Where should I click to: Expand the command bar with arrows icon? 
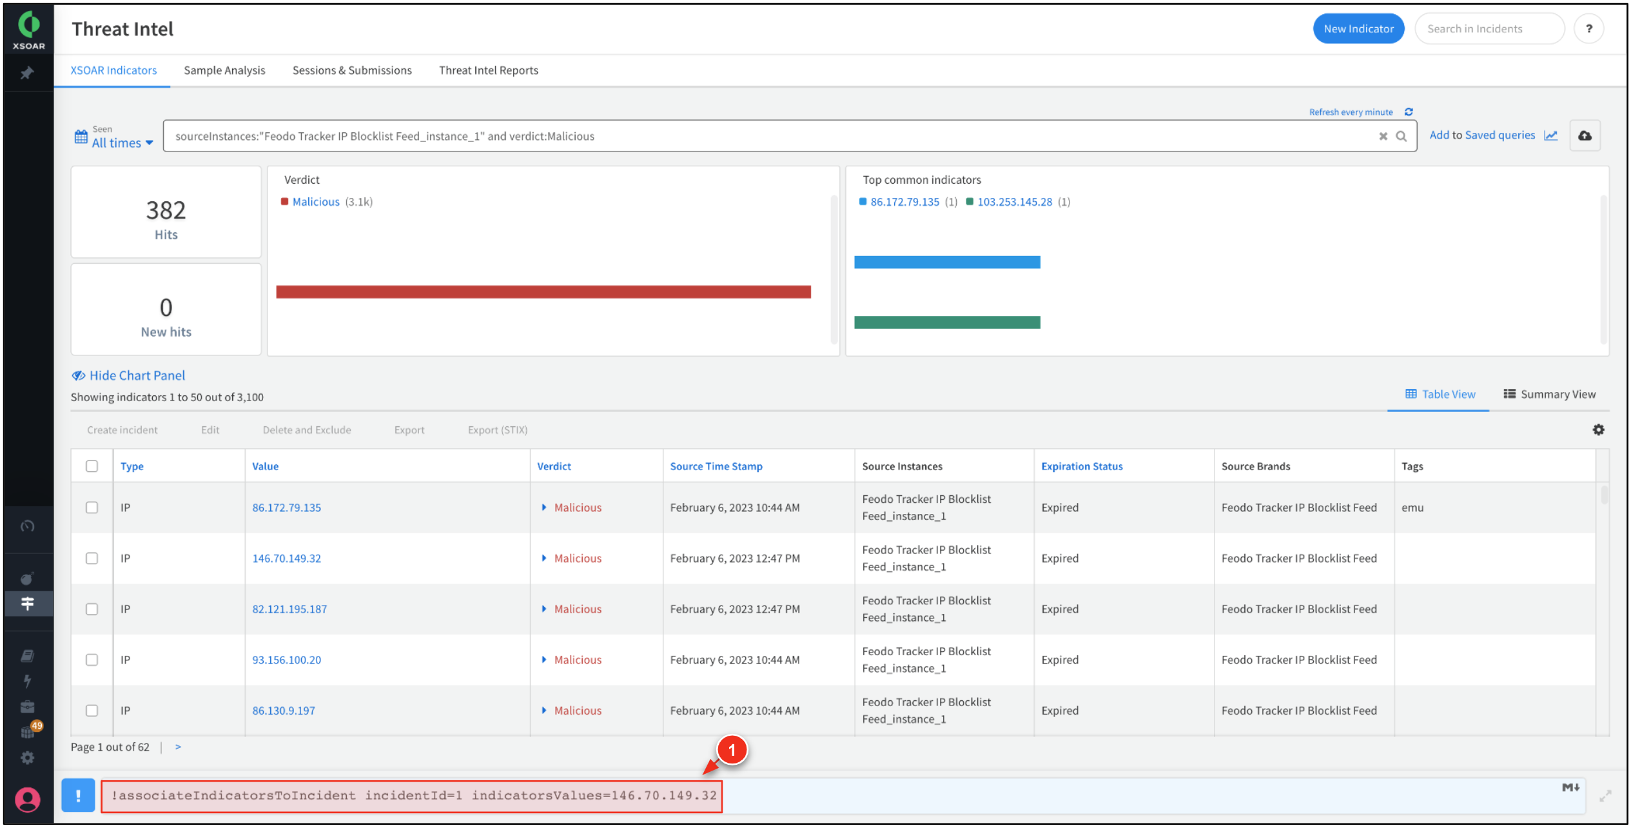pos(1605,796)
